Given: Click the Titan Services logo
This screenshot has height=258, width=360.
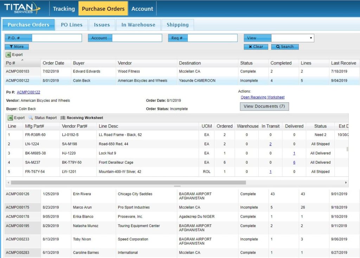Looking at the screenshot, I should [22, 8].
